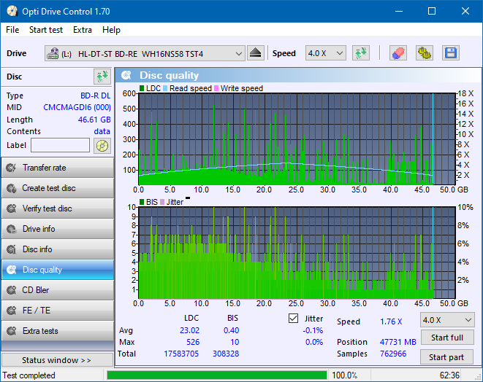
Task: Click the CD Bler sidebar icon
Action: (x=12, y=290)
